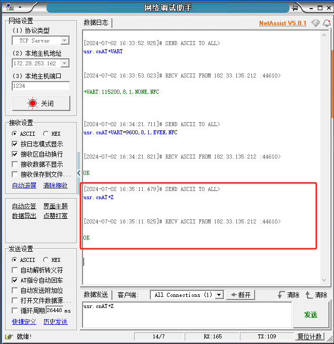The image size is (334, 344).
Task: Click the ready status hand icon
Action: pyautogui.click(x=9, y=336)
